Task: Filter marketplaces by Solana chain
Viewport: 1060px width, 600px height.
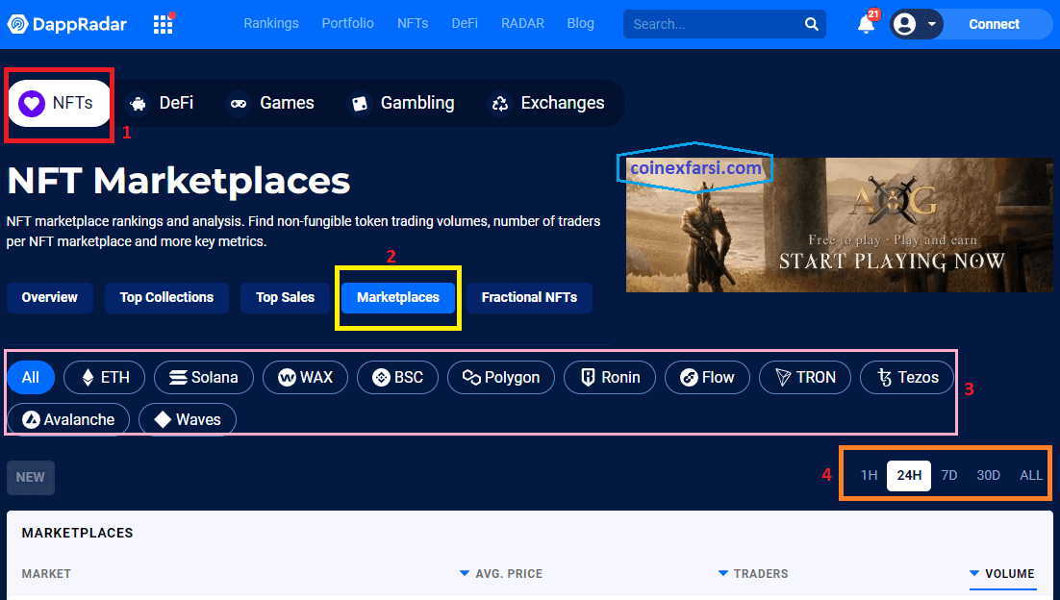Action: click(203, 377)
